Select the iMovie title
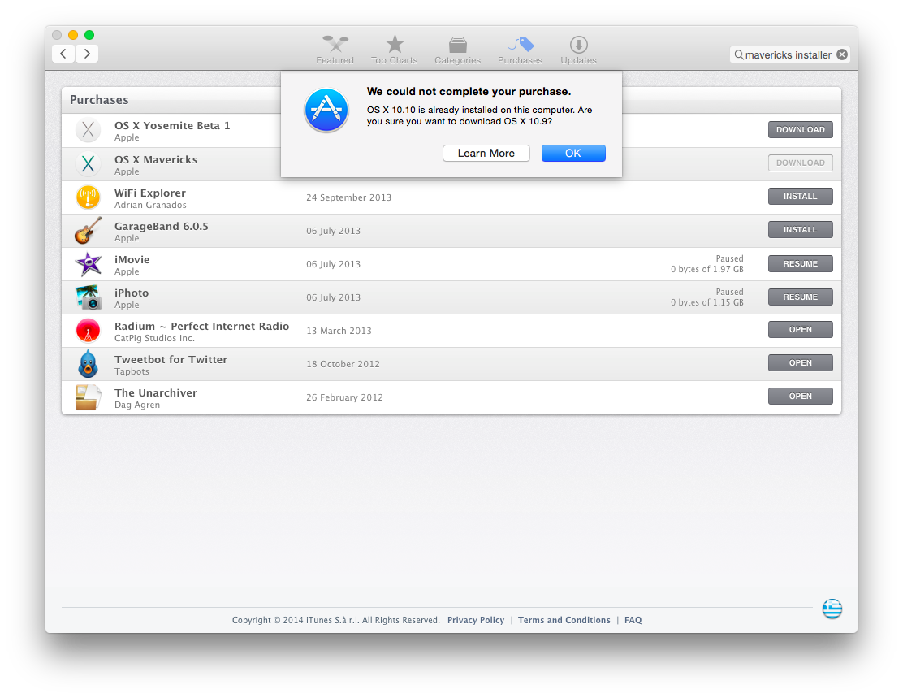903x698 pixels. tap(132, 260)
